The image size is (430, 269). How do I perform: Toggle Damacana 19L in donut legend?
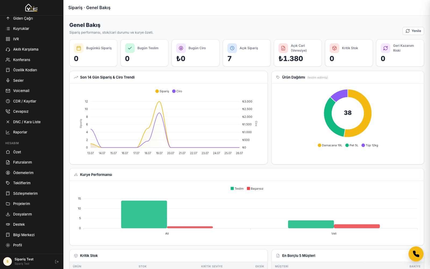click(330, 145)
